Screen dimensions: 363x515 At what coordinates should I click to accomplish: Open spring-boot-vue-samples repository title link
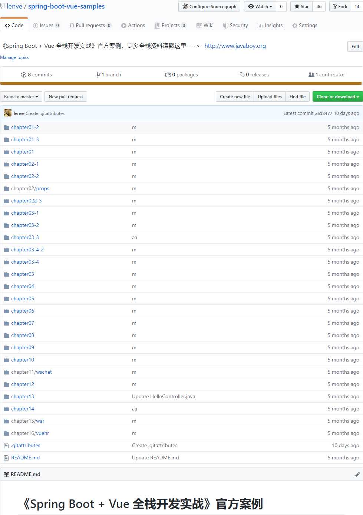(x=66, y=6)
